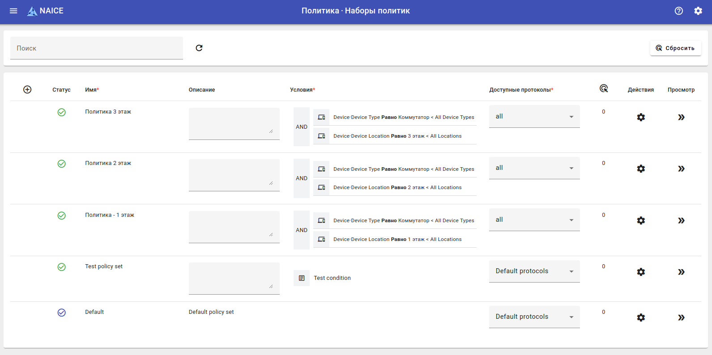Expand protocols dropdown for Политика 3 этаж
Image resolution: width=712 pixels, height=355 pixels.
pyautogui.click(x=534, y=117)
